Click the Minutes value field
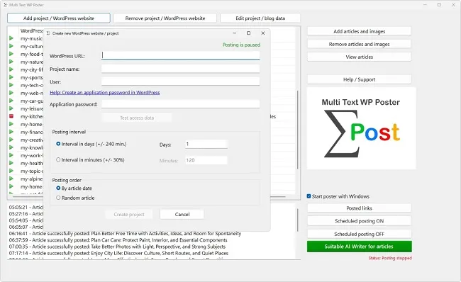The width and height of the screenshot is (461, 282). pyautogui.click(x=206, y=160)
